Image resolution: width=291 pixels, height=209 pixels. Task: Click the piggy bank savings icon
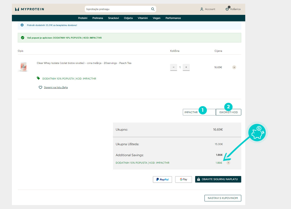point(257,132)
